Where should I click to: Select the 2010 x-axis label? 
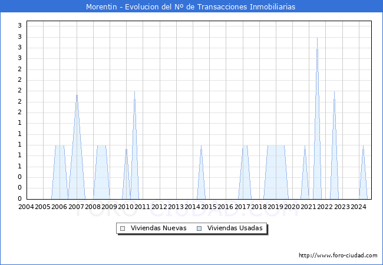click(126, 207)
